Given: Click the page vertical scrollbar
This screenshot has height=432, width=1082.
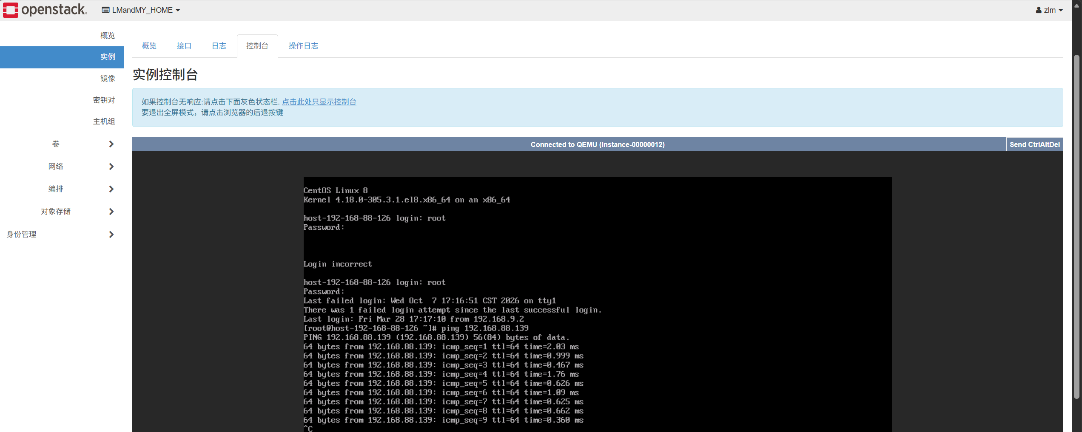Looking at the screenshot, I should pos(1076,227).
